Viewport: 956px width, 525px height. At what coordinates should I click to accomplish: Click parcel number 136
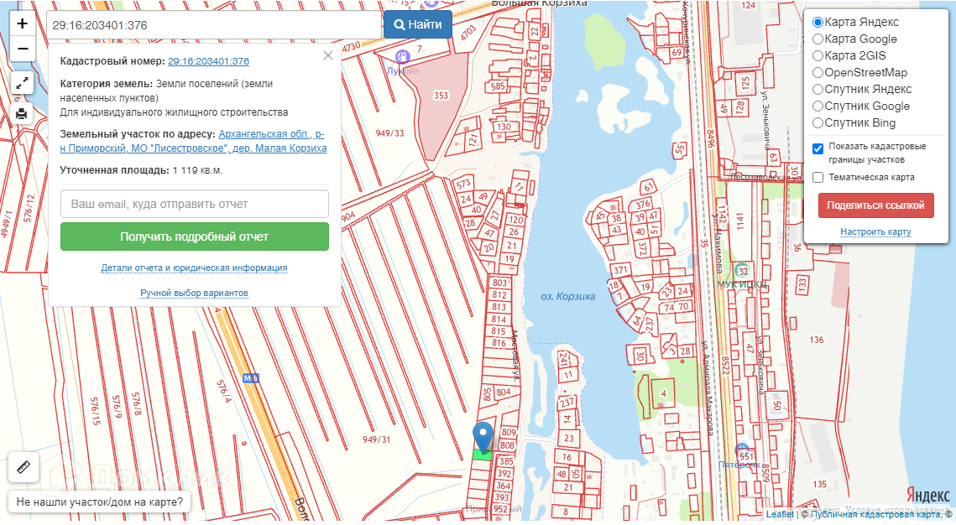coord(817,340)
